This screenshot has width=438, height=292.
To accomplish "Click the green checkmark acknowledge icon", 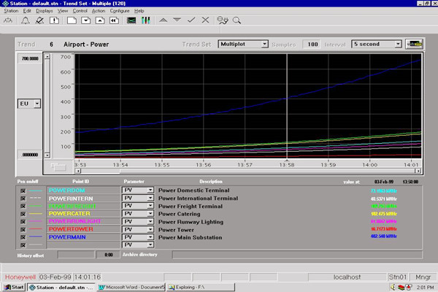I will pos(191,20).
